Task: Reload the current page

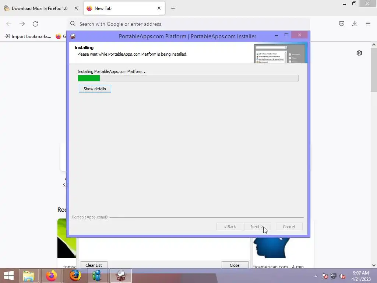Action: 35,24
